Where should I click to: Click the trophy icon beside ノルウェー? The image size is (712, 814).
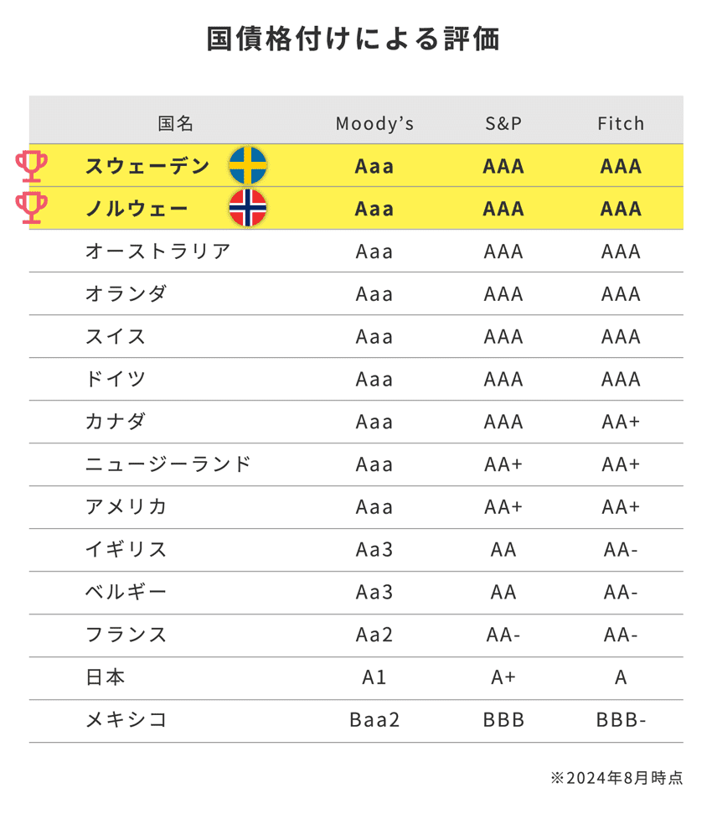pyautogui.click(x=33, y=208)
